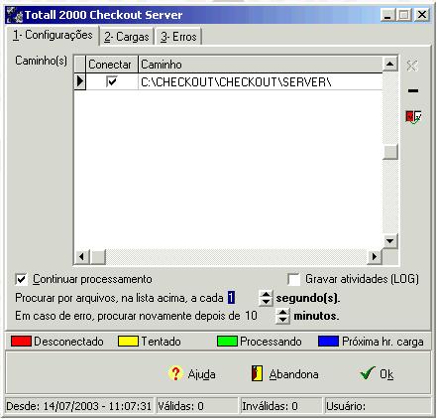The image size is (437, 419).
Task: Click the Caminho column header
Action: (261, 65)
